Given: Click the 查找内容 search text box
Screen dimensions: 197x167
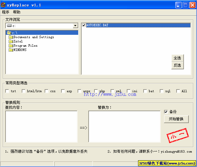Looking at the screenshot, I should tap(41, 127).
